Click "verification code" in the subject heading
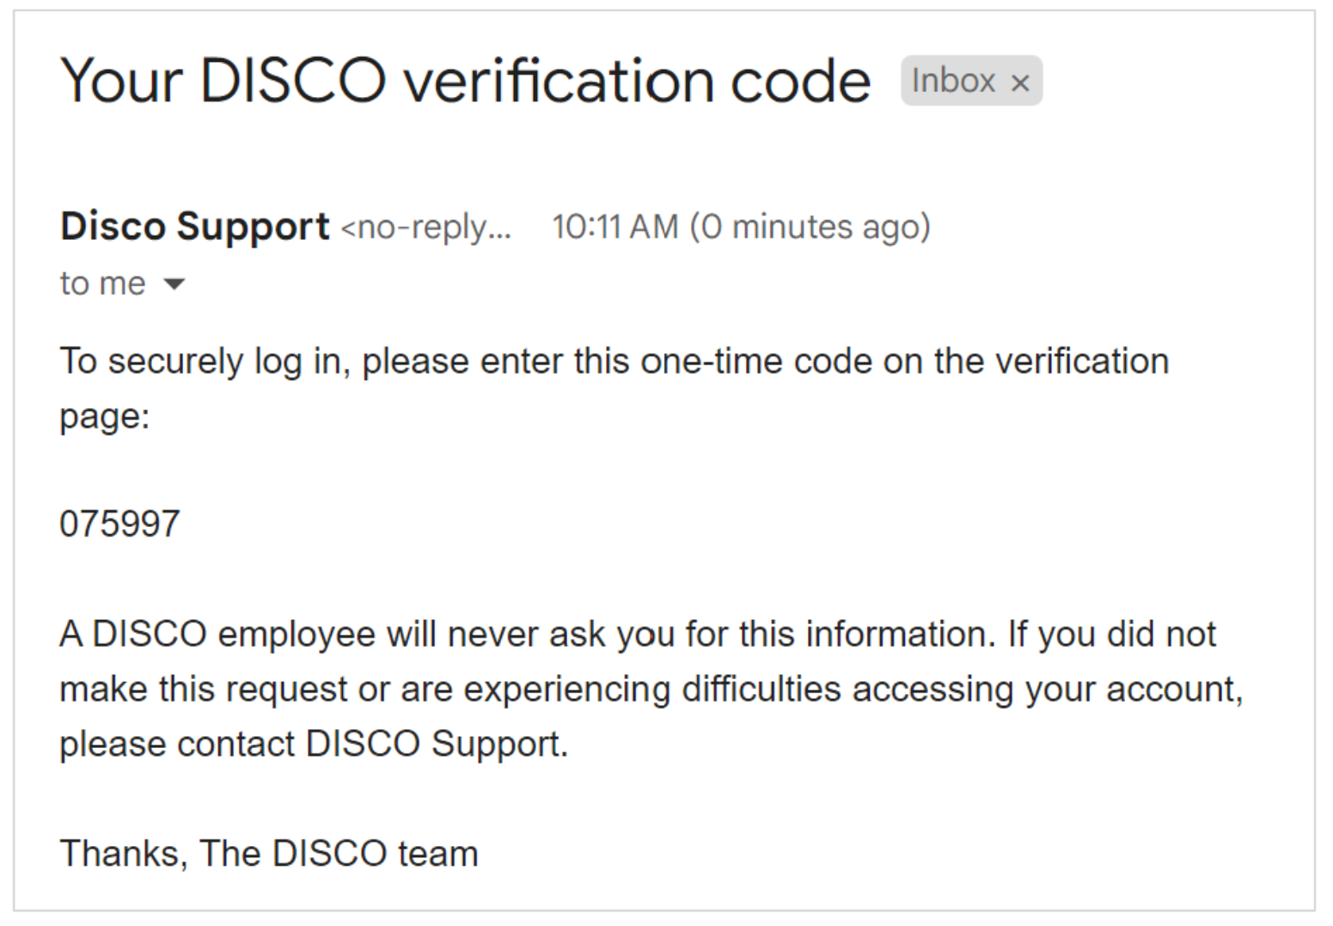The image size is (1333, 926). [637, 82]
